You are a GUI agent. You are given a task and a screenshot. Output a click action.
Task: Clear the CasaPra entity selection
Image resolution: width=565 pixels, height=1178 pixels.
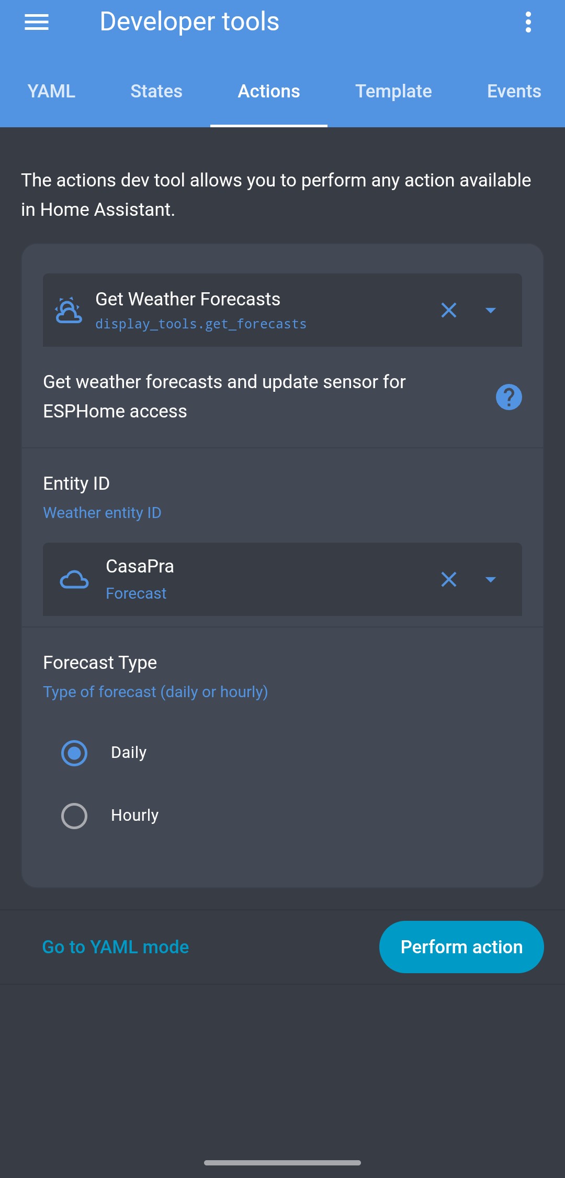[x=449, y=579]
